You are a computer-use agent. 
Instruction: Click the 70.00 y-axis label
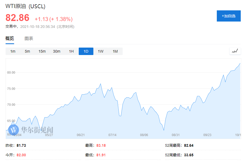pyautogui.click(x=11, y=105)
